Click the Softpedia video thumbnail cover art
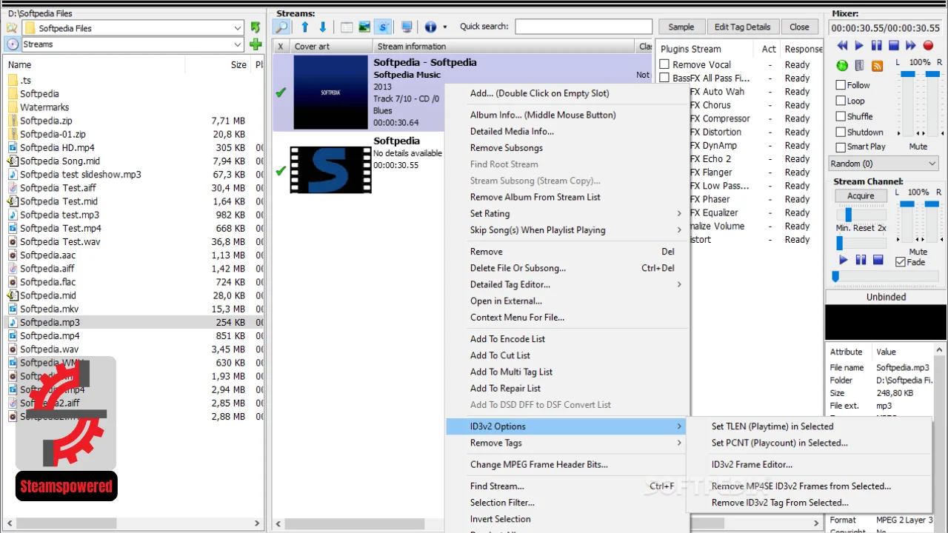Screen dimensions: 948x533 (x=330, y=170)
